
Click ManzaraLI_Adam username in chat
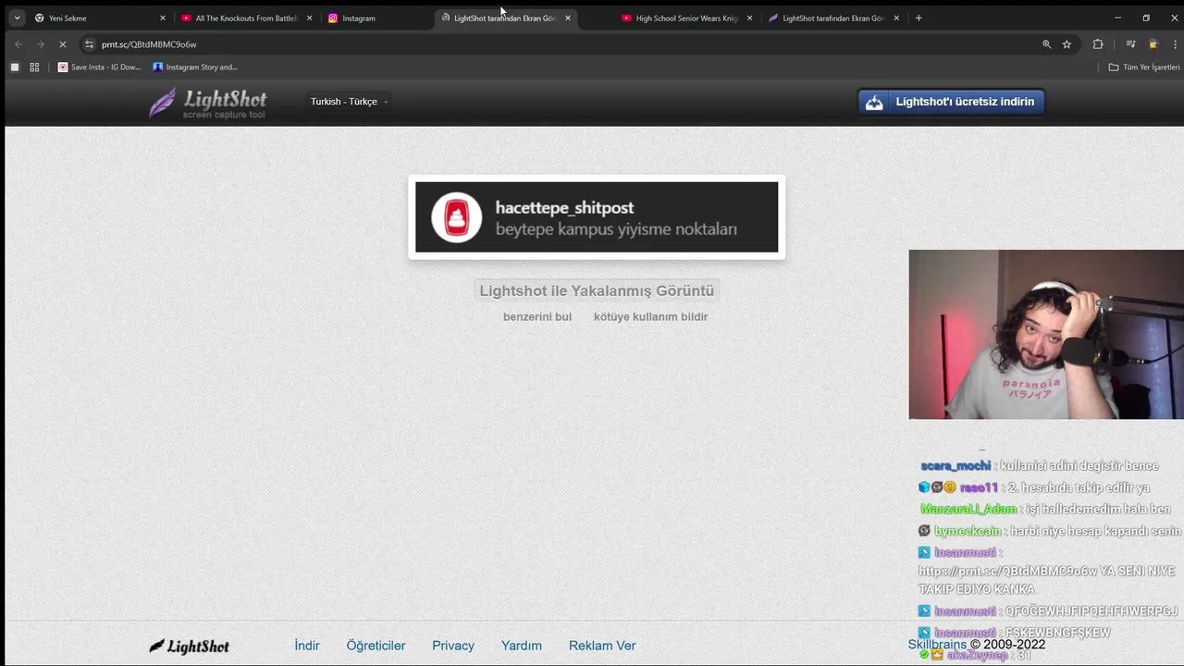(x=968, y=509)
